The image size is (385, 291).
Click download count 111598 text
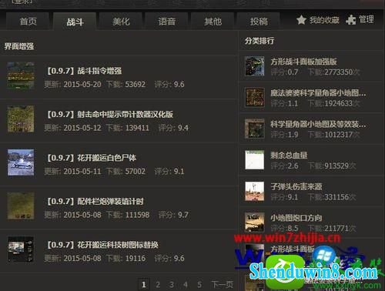tap(137, 215)
